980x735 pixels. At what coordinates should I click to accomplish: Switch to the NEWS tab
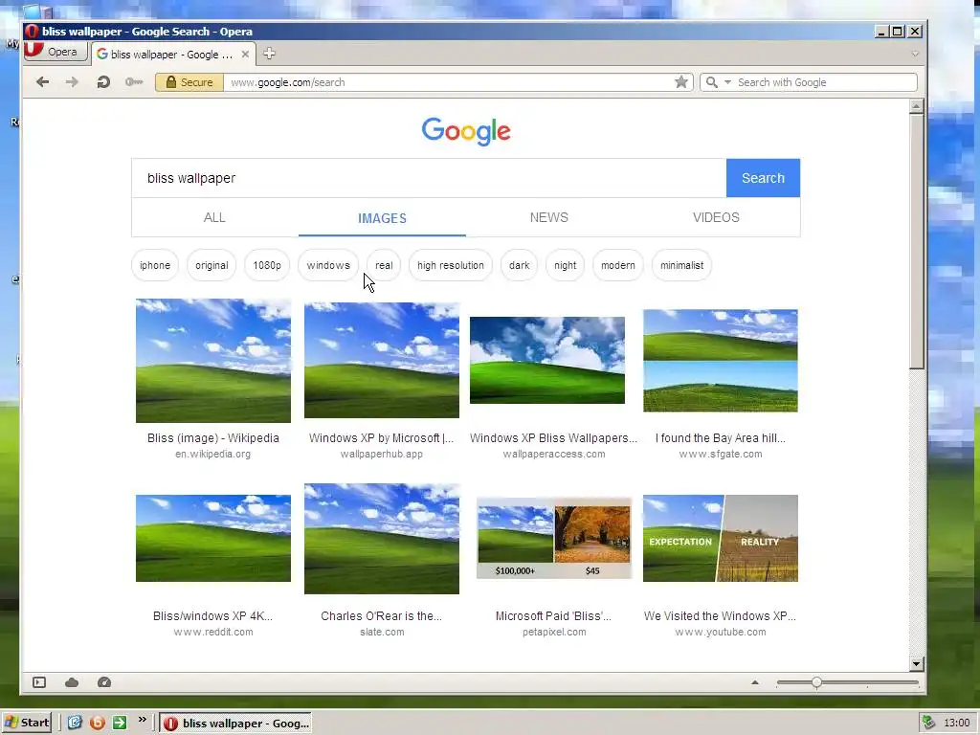548,217
